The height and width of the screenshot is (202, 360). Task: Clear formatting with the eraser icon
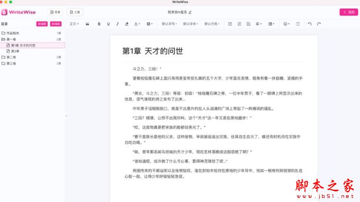[x=127, y=24]
